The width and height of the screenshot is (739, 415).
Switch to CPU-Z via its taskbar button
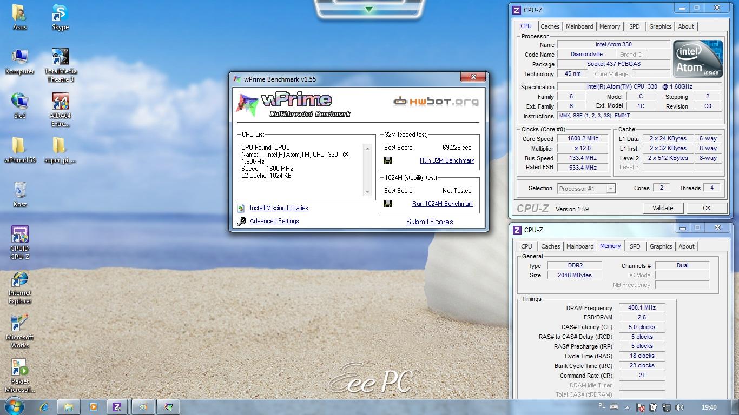(x=117, y=407)
